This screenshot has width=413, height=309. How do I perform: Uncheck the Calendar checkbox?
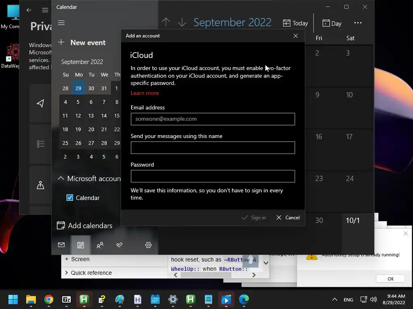click(69, 198)
